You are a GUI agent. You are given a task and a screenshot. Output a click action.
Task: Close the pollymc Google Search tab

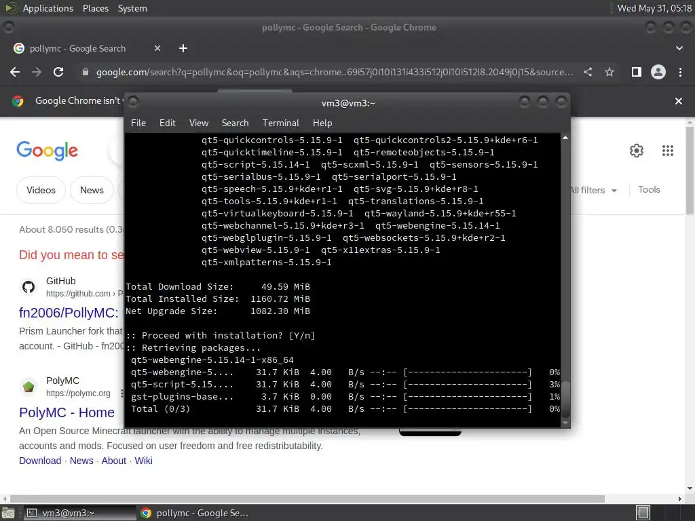click(157, 48)
